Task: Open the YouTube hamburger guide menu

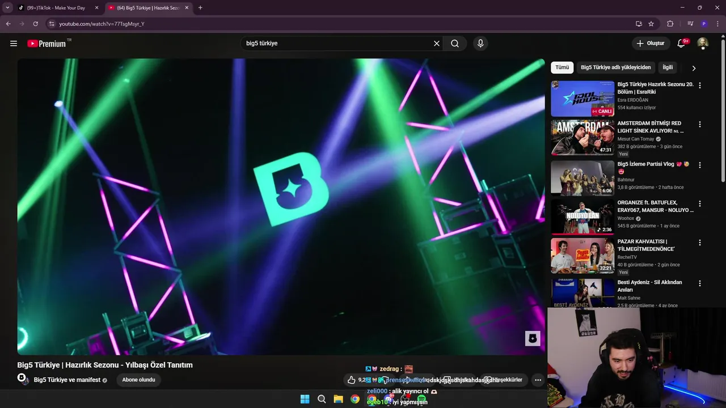Action: pos(14,44)
